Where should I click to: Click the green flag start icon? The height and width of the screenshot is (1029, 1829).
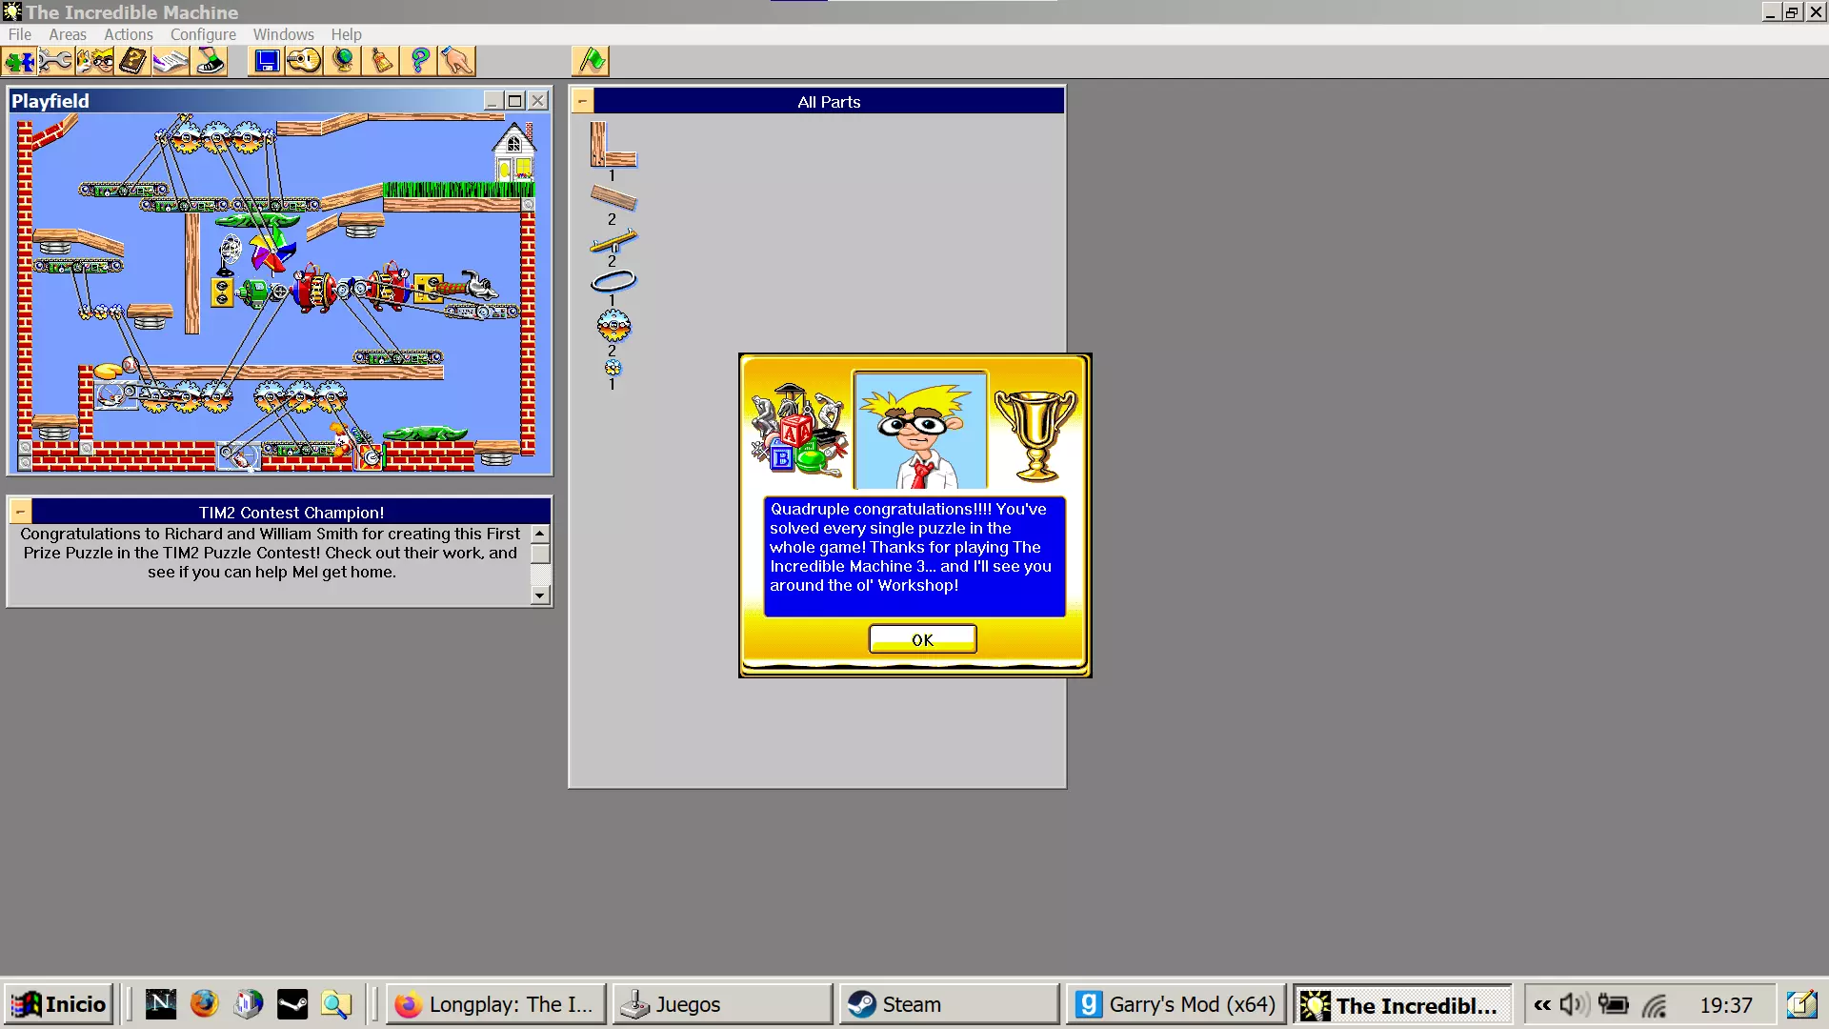pyautogui.click(x=591, y=62)
